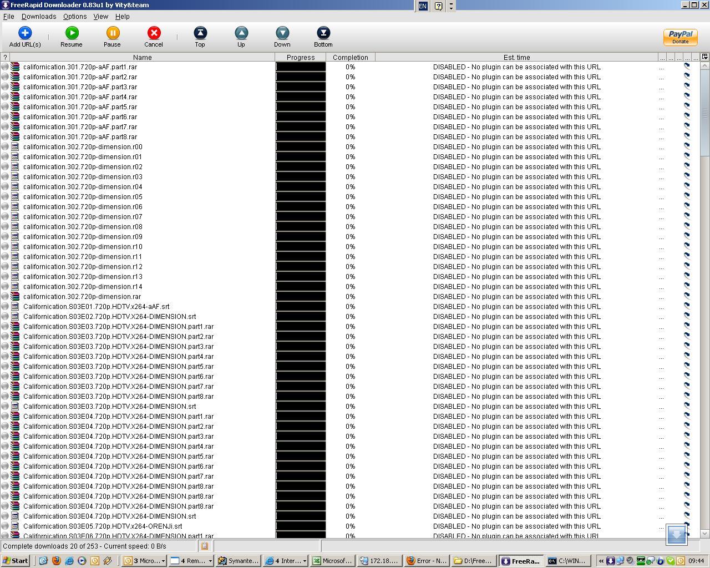Toggle clipboard monitoring icon in status bar

pyautogui.click(x=205, y=546)
